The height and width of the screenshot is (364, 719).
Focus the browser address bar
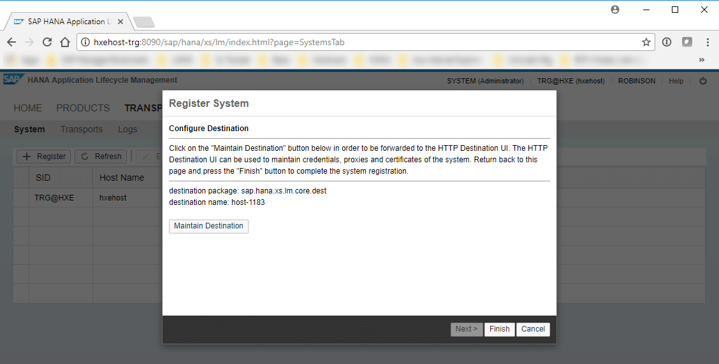(357, 42)
